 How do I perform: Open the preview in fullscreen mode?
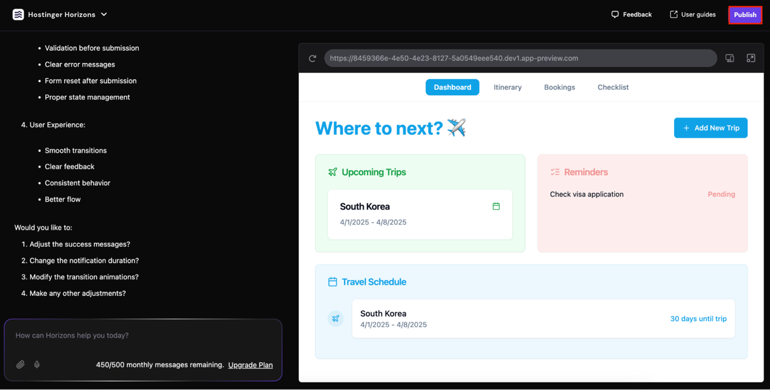point(751,58)
